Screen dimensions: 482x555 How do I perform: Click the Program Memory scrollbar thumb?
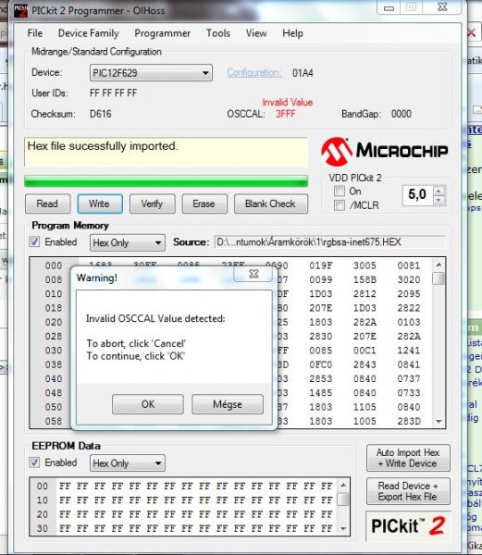pyautogui.click(x=439, y=278)
